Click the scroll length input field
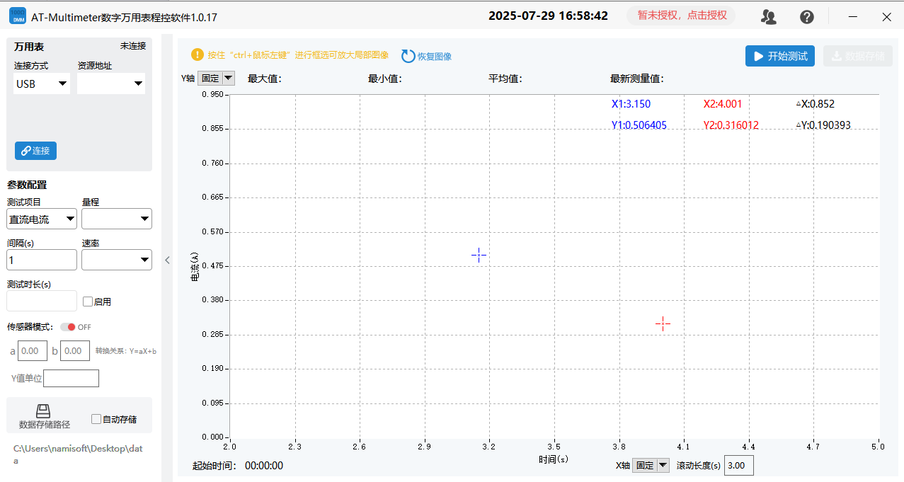The width and height of the screenshot is (904, 482). click(738, 466)
